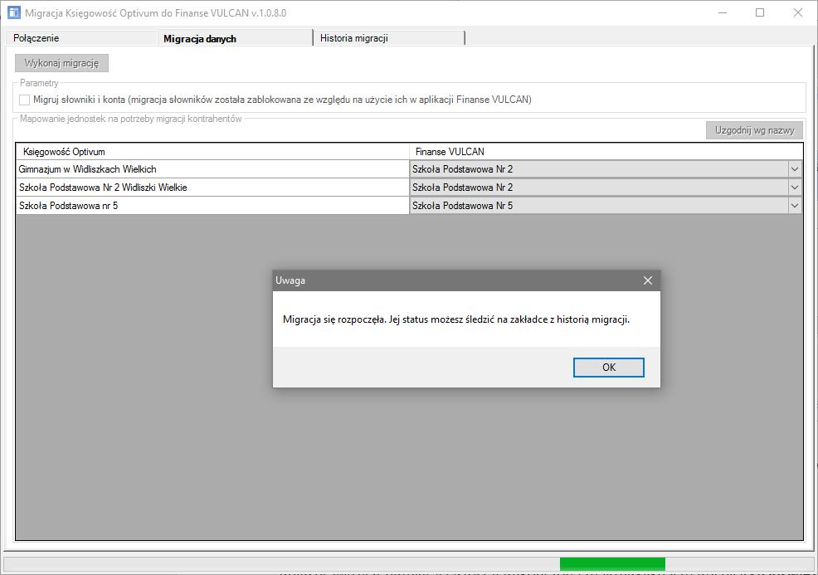Click the Uzgodnij wg nazwy button
Image resolution: width=818 pixels, height=575 pixels.
[x=754, y=130]
